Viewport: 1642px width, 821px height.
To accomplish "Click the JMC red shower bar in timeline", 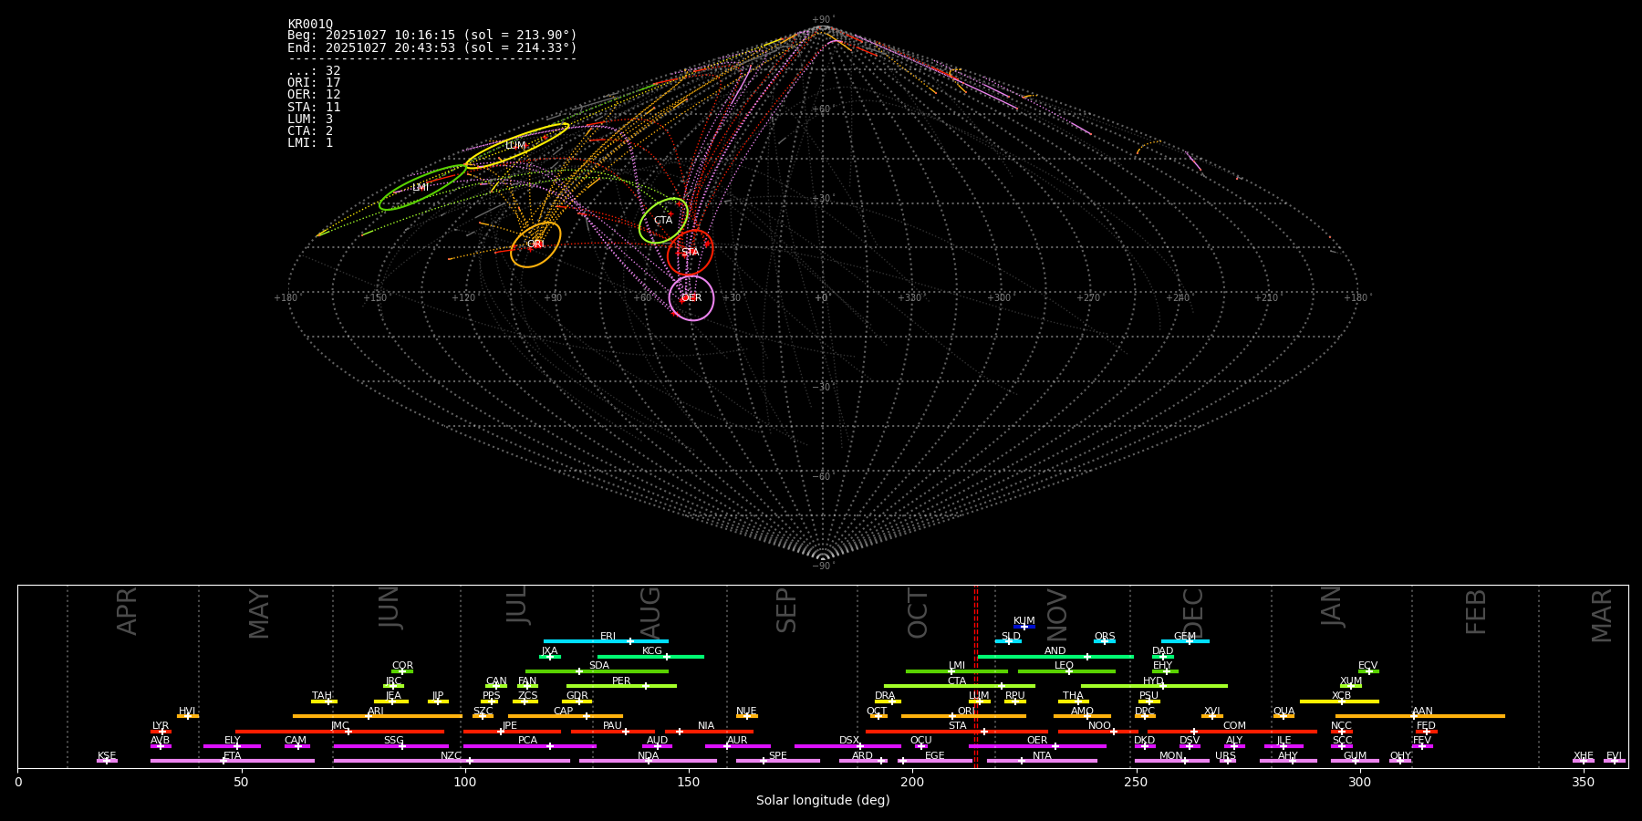I will coord(340,732).
